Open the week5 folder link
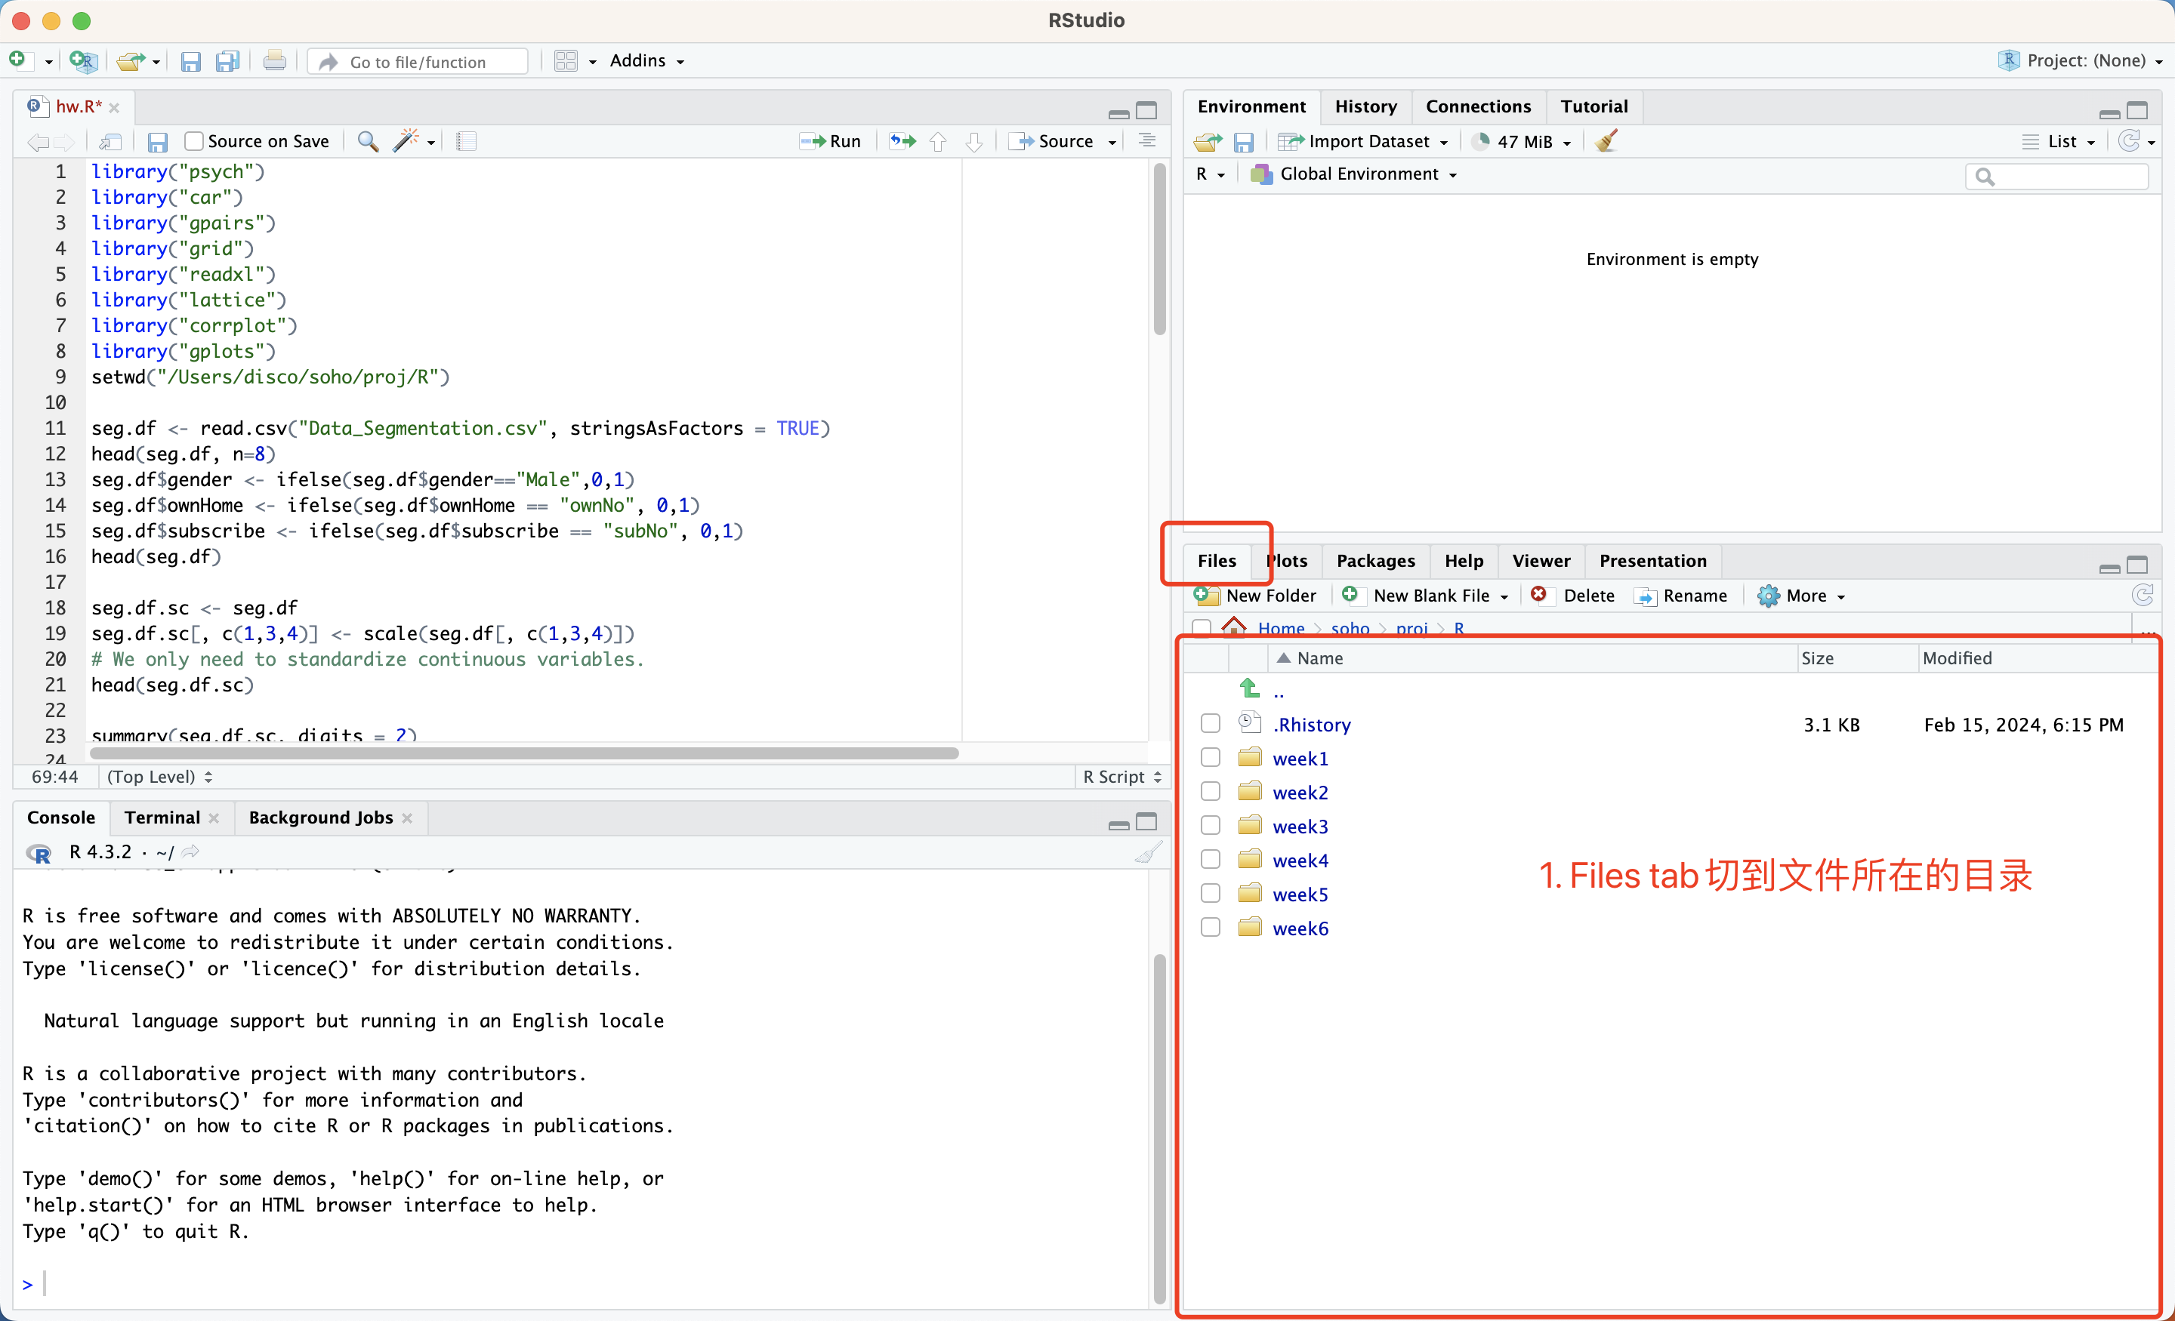 click(1300, 894)
